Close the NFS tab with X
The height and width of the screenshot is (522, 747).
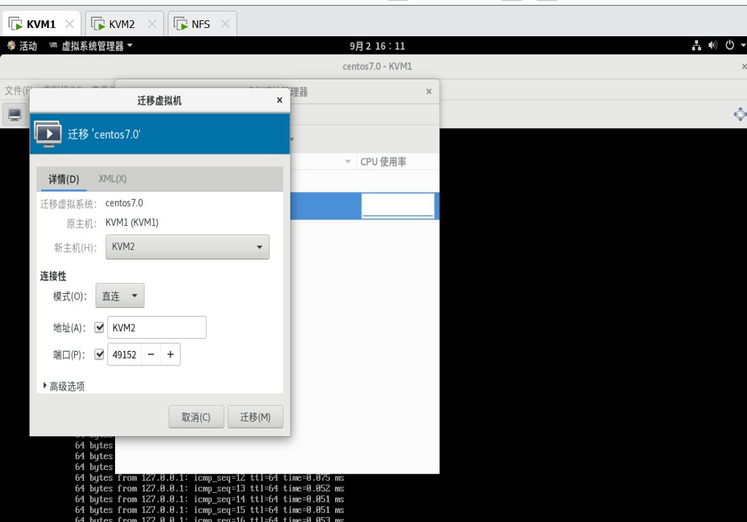tap(225, 24)
